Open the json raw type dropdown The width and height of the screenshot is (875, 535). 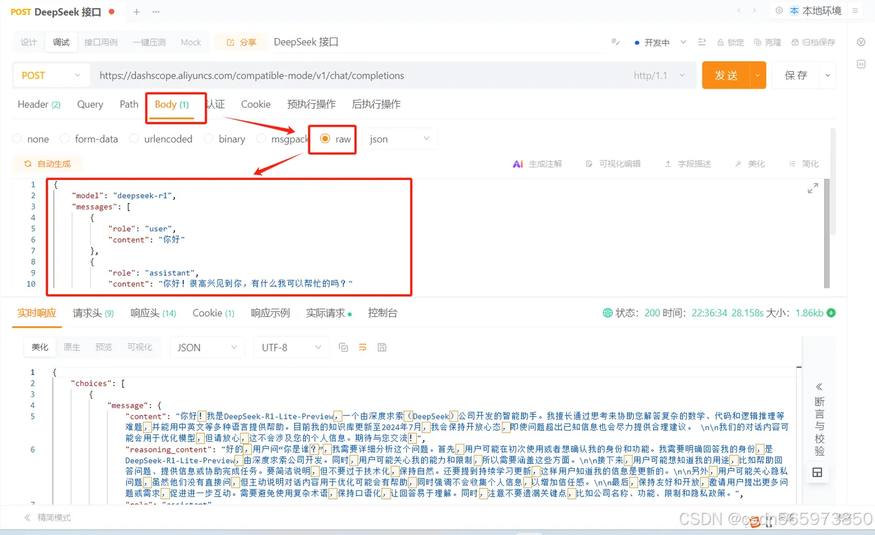pos(400,139)
